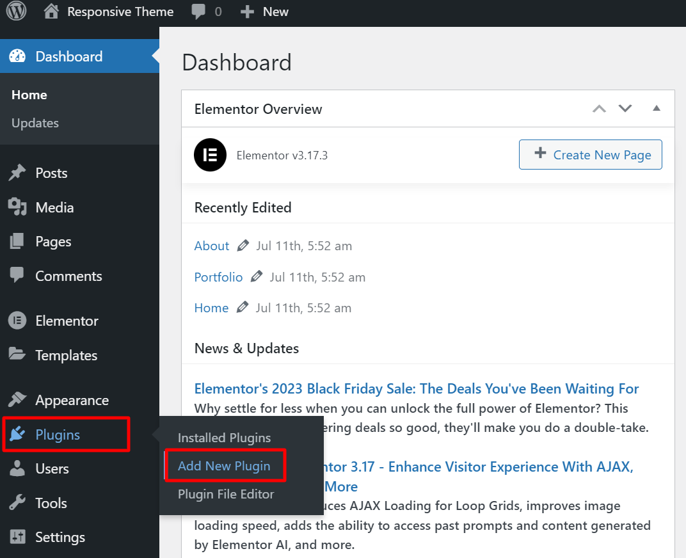The height and width of the screenshot is (558, 686).
Task: Open the Pages menu
Action: coord(53,242)
